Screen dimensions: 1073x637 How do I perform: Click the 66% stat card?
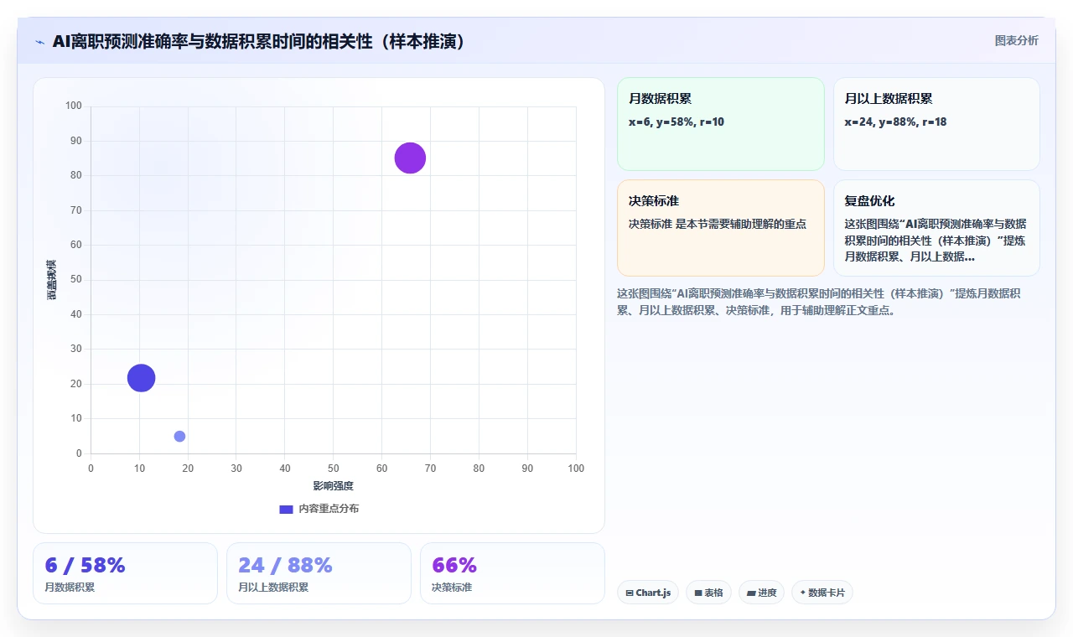[x=512, y=573]
